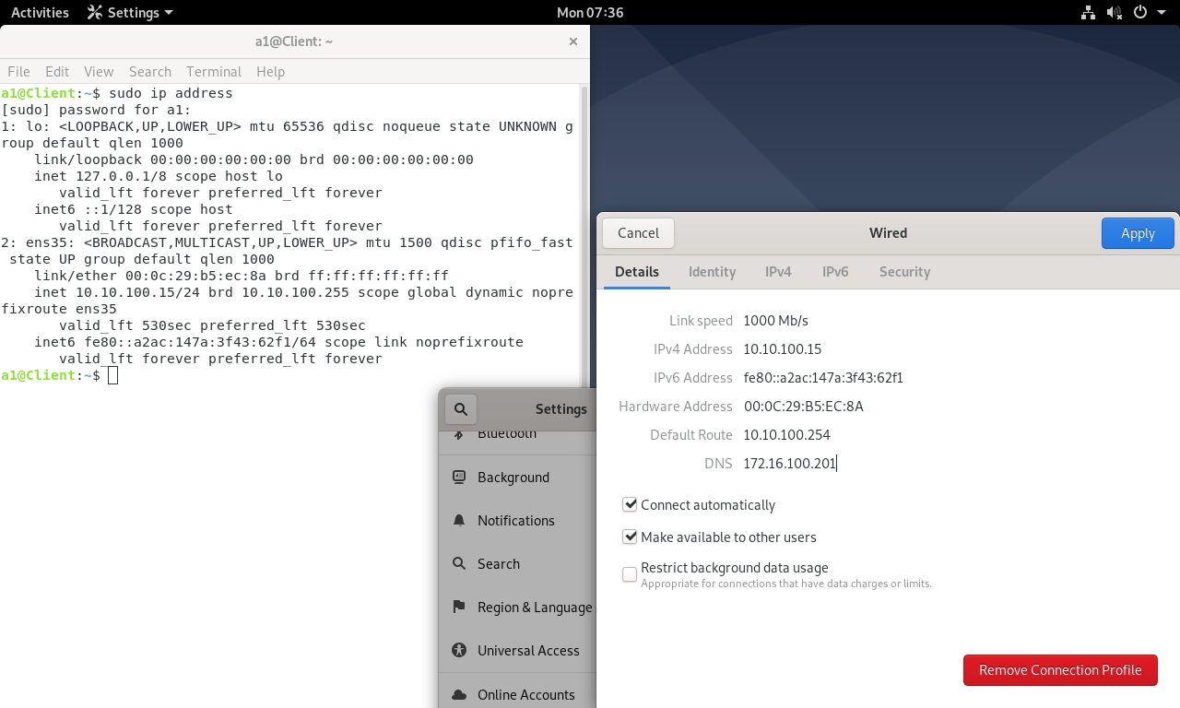The image size is (1180, 708).
Task: Toggle Make available to other users
Action: point(630,537)
